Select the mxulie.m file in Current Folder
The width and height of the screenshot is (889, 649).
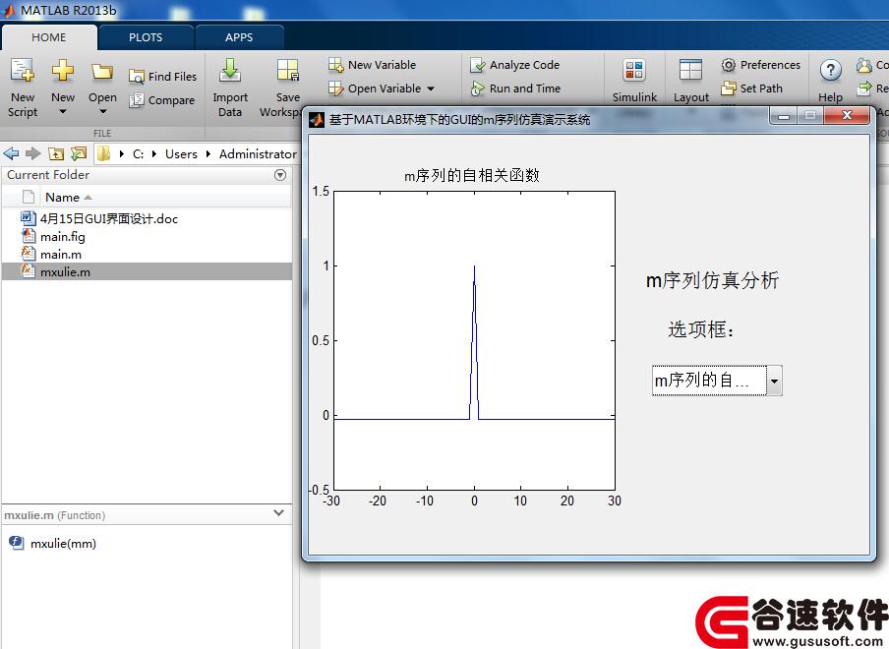tap(147, 271)
